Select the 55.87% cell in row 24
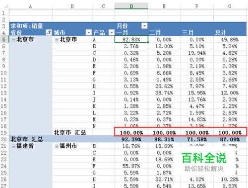Image resolution: width=248 pixels, height=188 pixels. tap(131, 166)
